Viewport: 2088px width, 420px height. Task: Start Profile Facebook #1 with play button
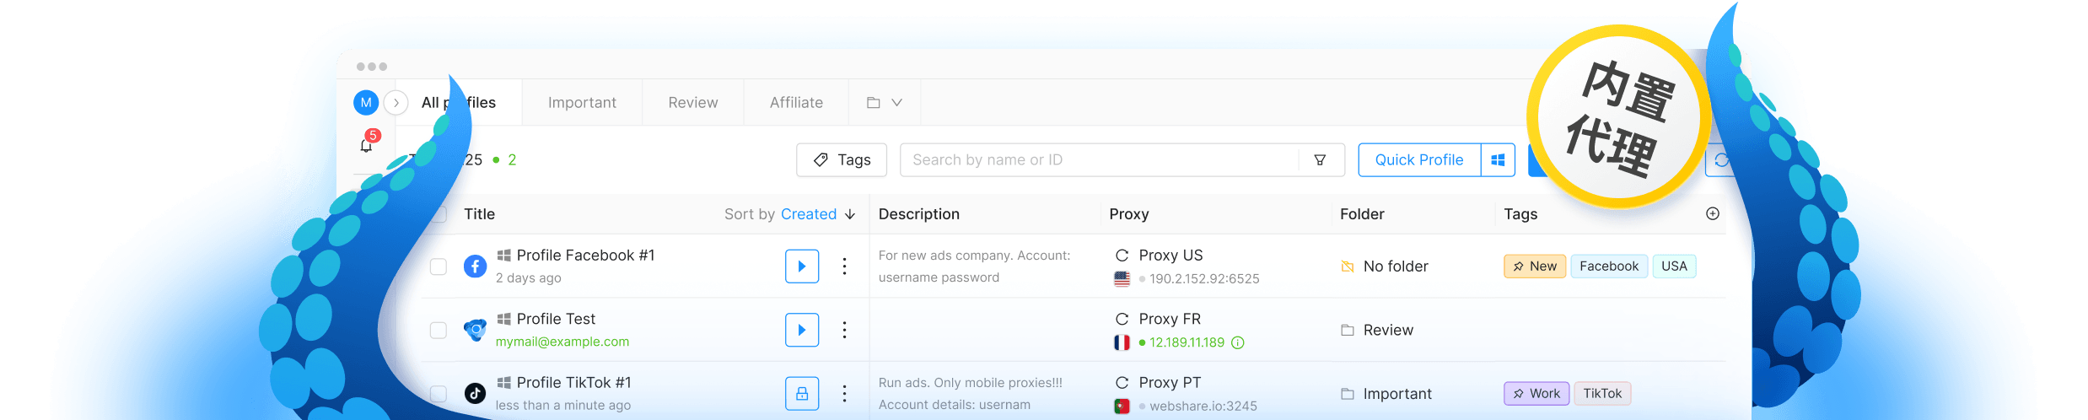(802, 266)
